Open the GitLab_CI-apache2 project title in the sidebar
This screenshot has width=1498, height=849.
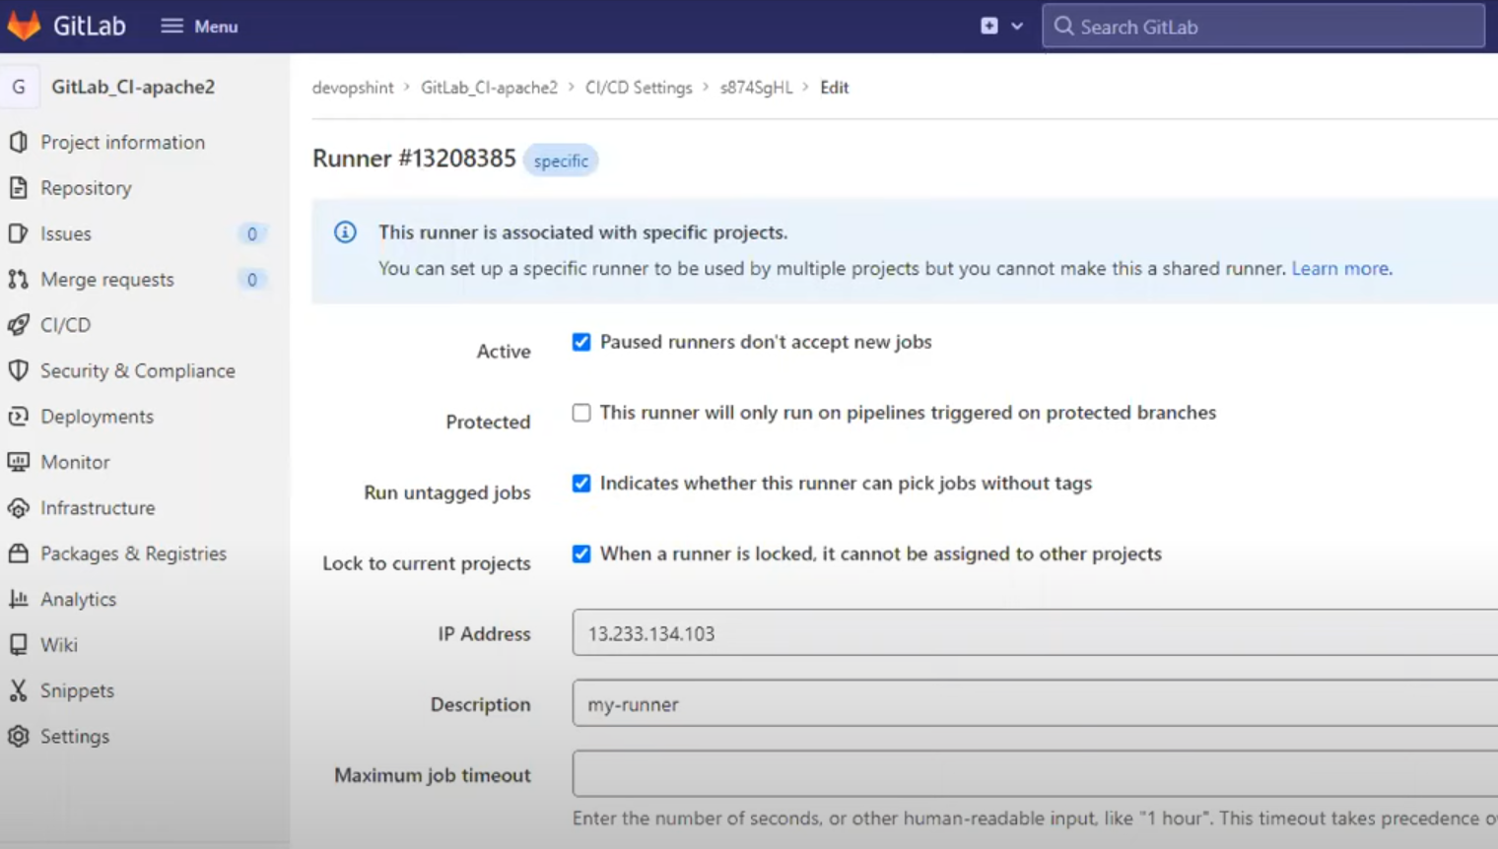pos(133,87)
